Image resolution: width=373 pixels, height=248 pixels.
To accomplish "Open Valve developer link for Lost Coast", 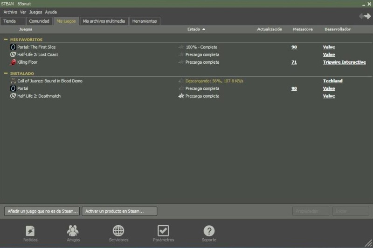I will coord(329,54).
